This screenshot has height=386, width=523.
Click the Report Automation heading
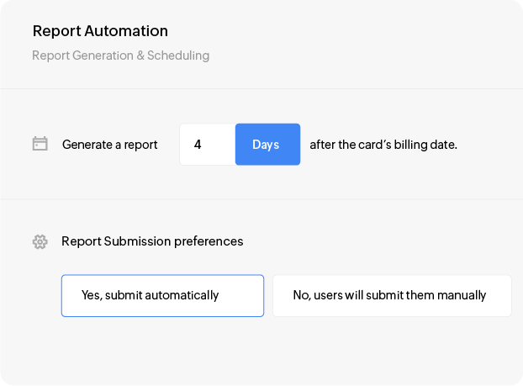(x=100, y=31)
